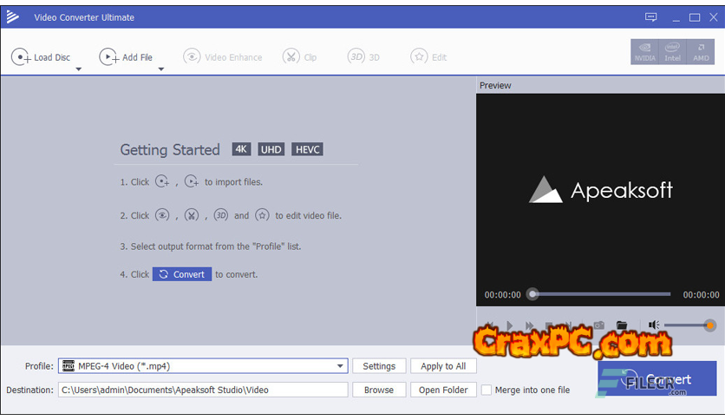Take a snapshot with the camera icon
Viewport: 725px width, 420px height.
pos(598,325)
